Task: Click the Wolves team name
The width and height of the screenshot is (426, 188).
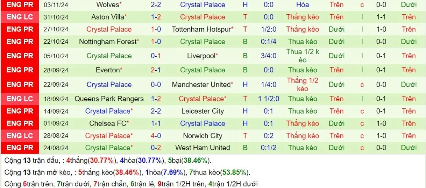Action: click(x=108, y=5)
